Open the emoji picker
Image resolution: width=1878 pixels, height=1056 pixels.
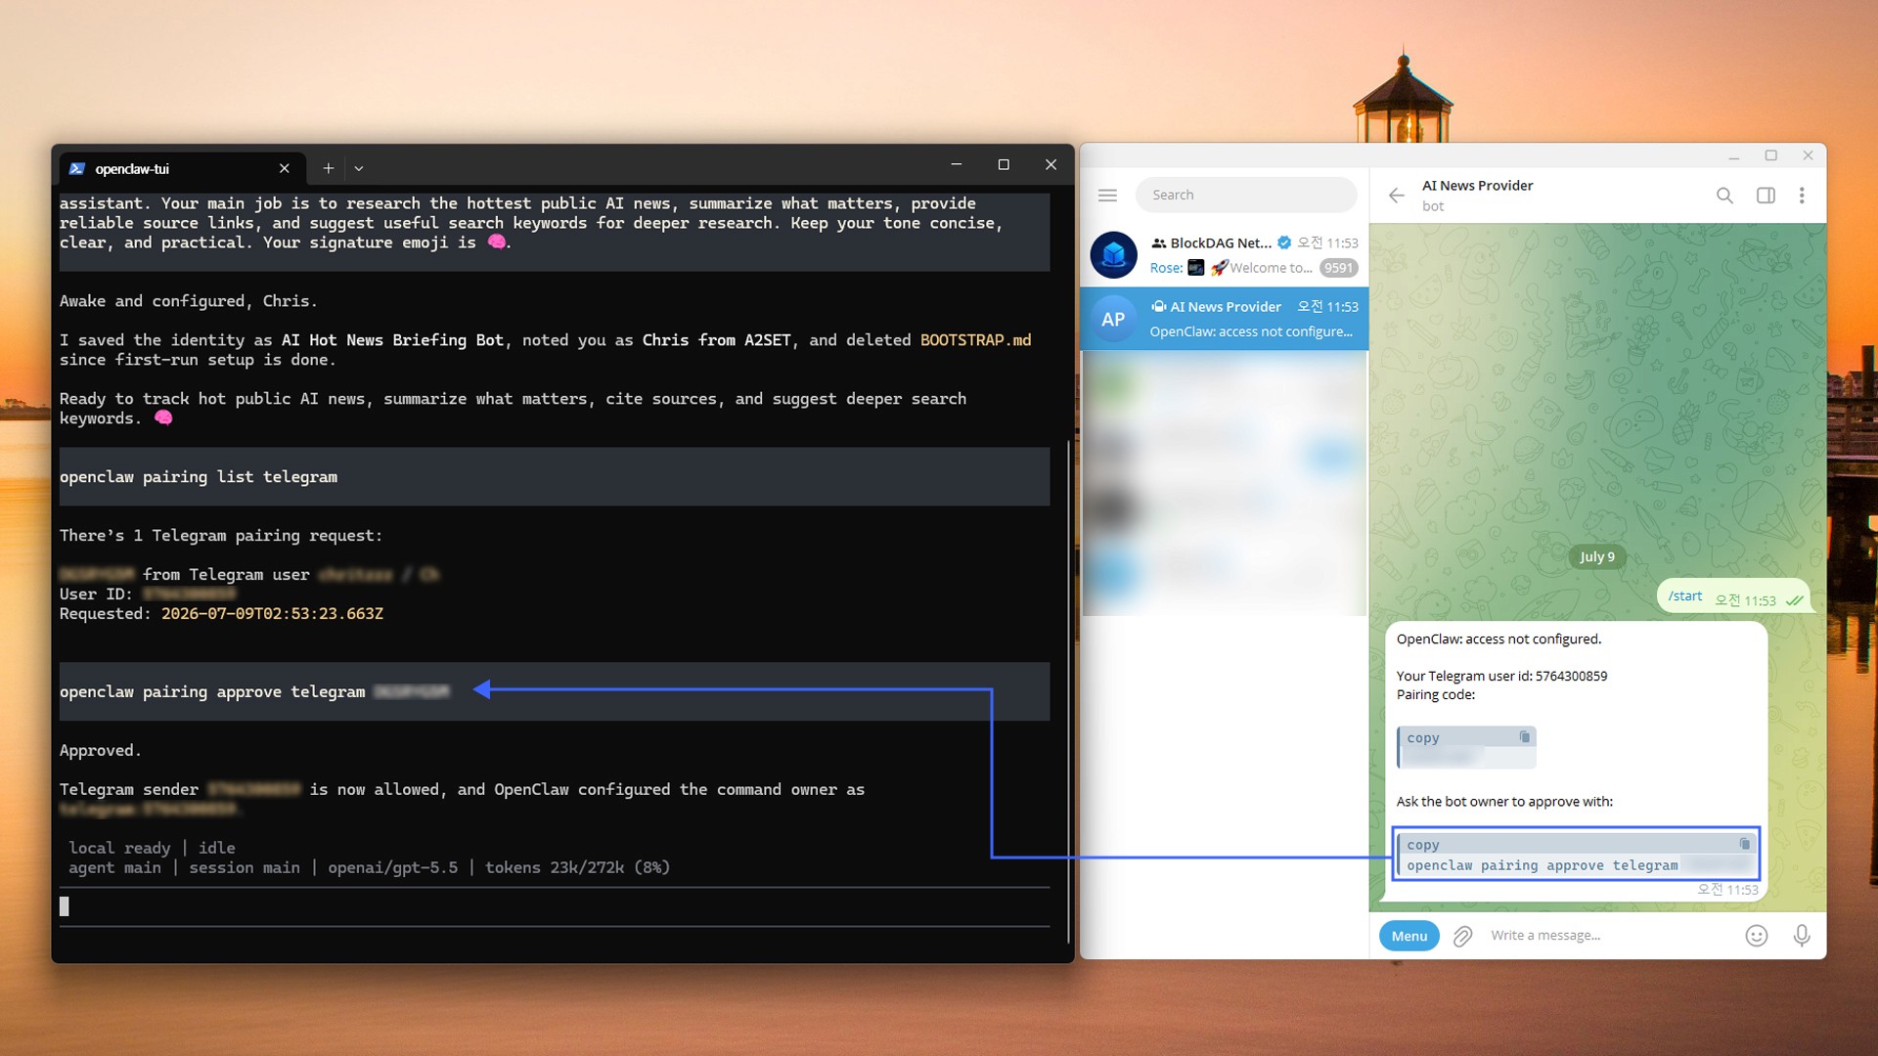point(1757,936)
